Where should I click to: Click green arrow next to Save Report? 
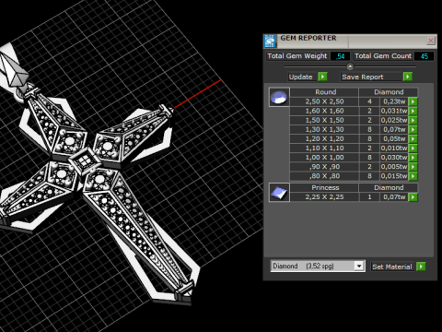407,77
